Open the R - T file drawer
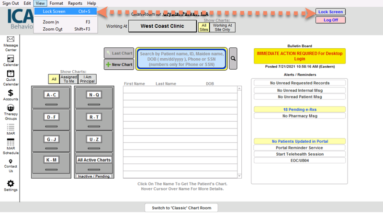The image size is (383, 214). click(94, 120)
